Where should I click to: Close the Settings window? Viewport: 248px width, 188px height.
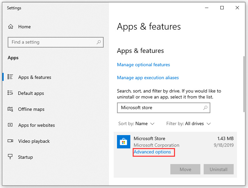pyautogui.click(x=237, y=8)
